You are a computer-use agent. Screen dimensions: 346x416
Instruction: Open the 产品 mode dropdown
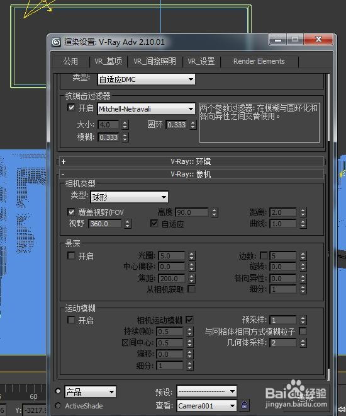pos(90,391)
